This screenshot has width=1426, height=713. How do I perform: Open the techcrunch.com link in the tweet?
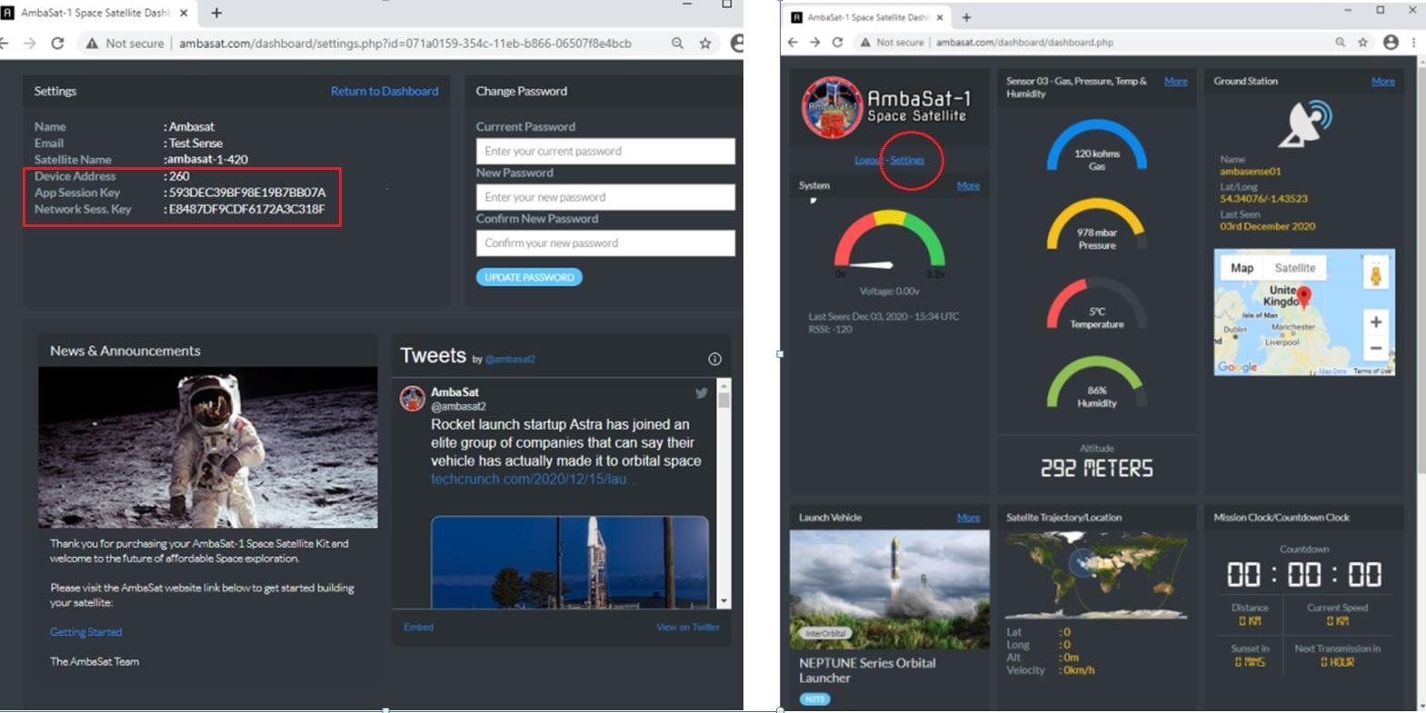[534, 479]
